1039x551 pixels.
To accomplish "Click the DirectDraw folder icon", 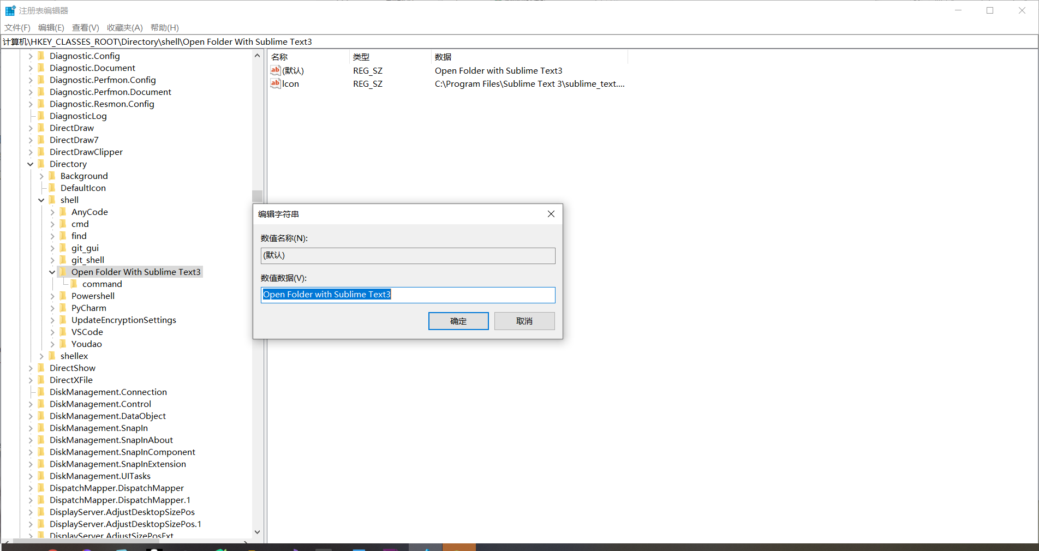I will (41, 128).
